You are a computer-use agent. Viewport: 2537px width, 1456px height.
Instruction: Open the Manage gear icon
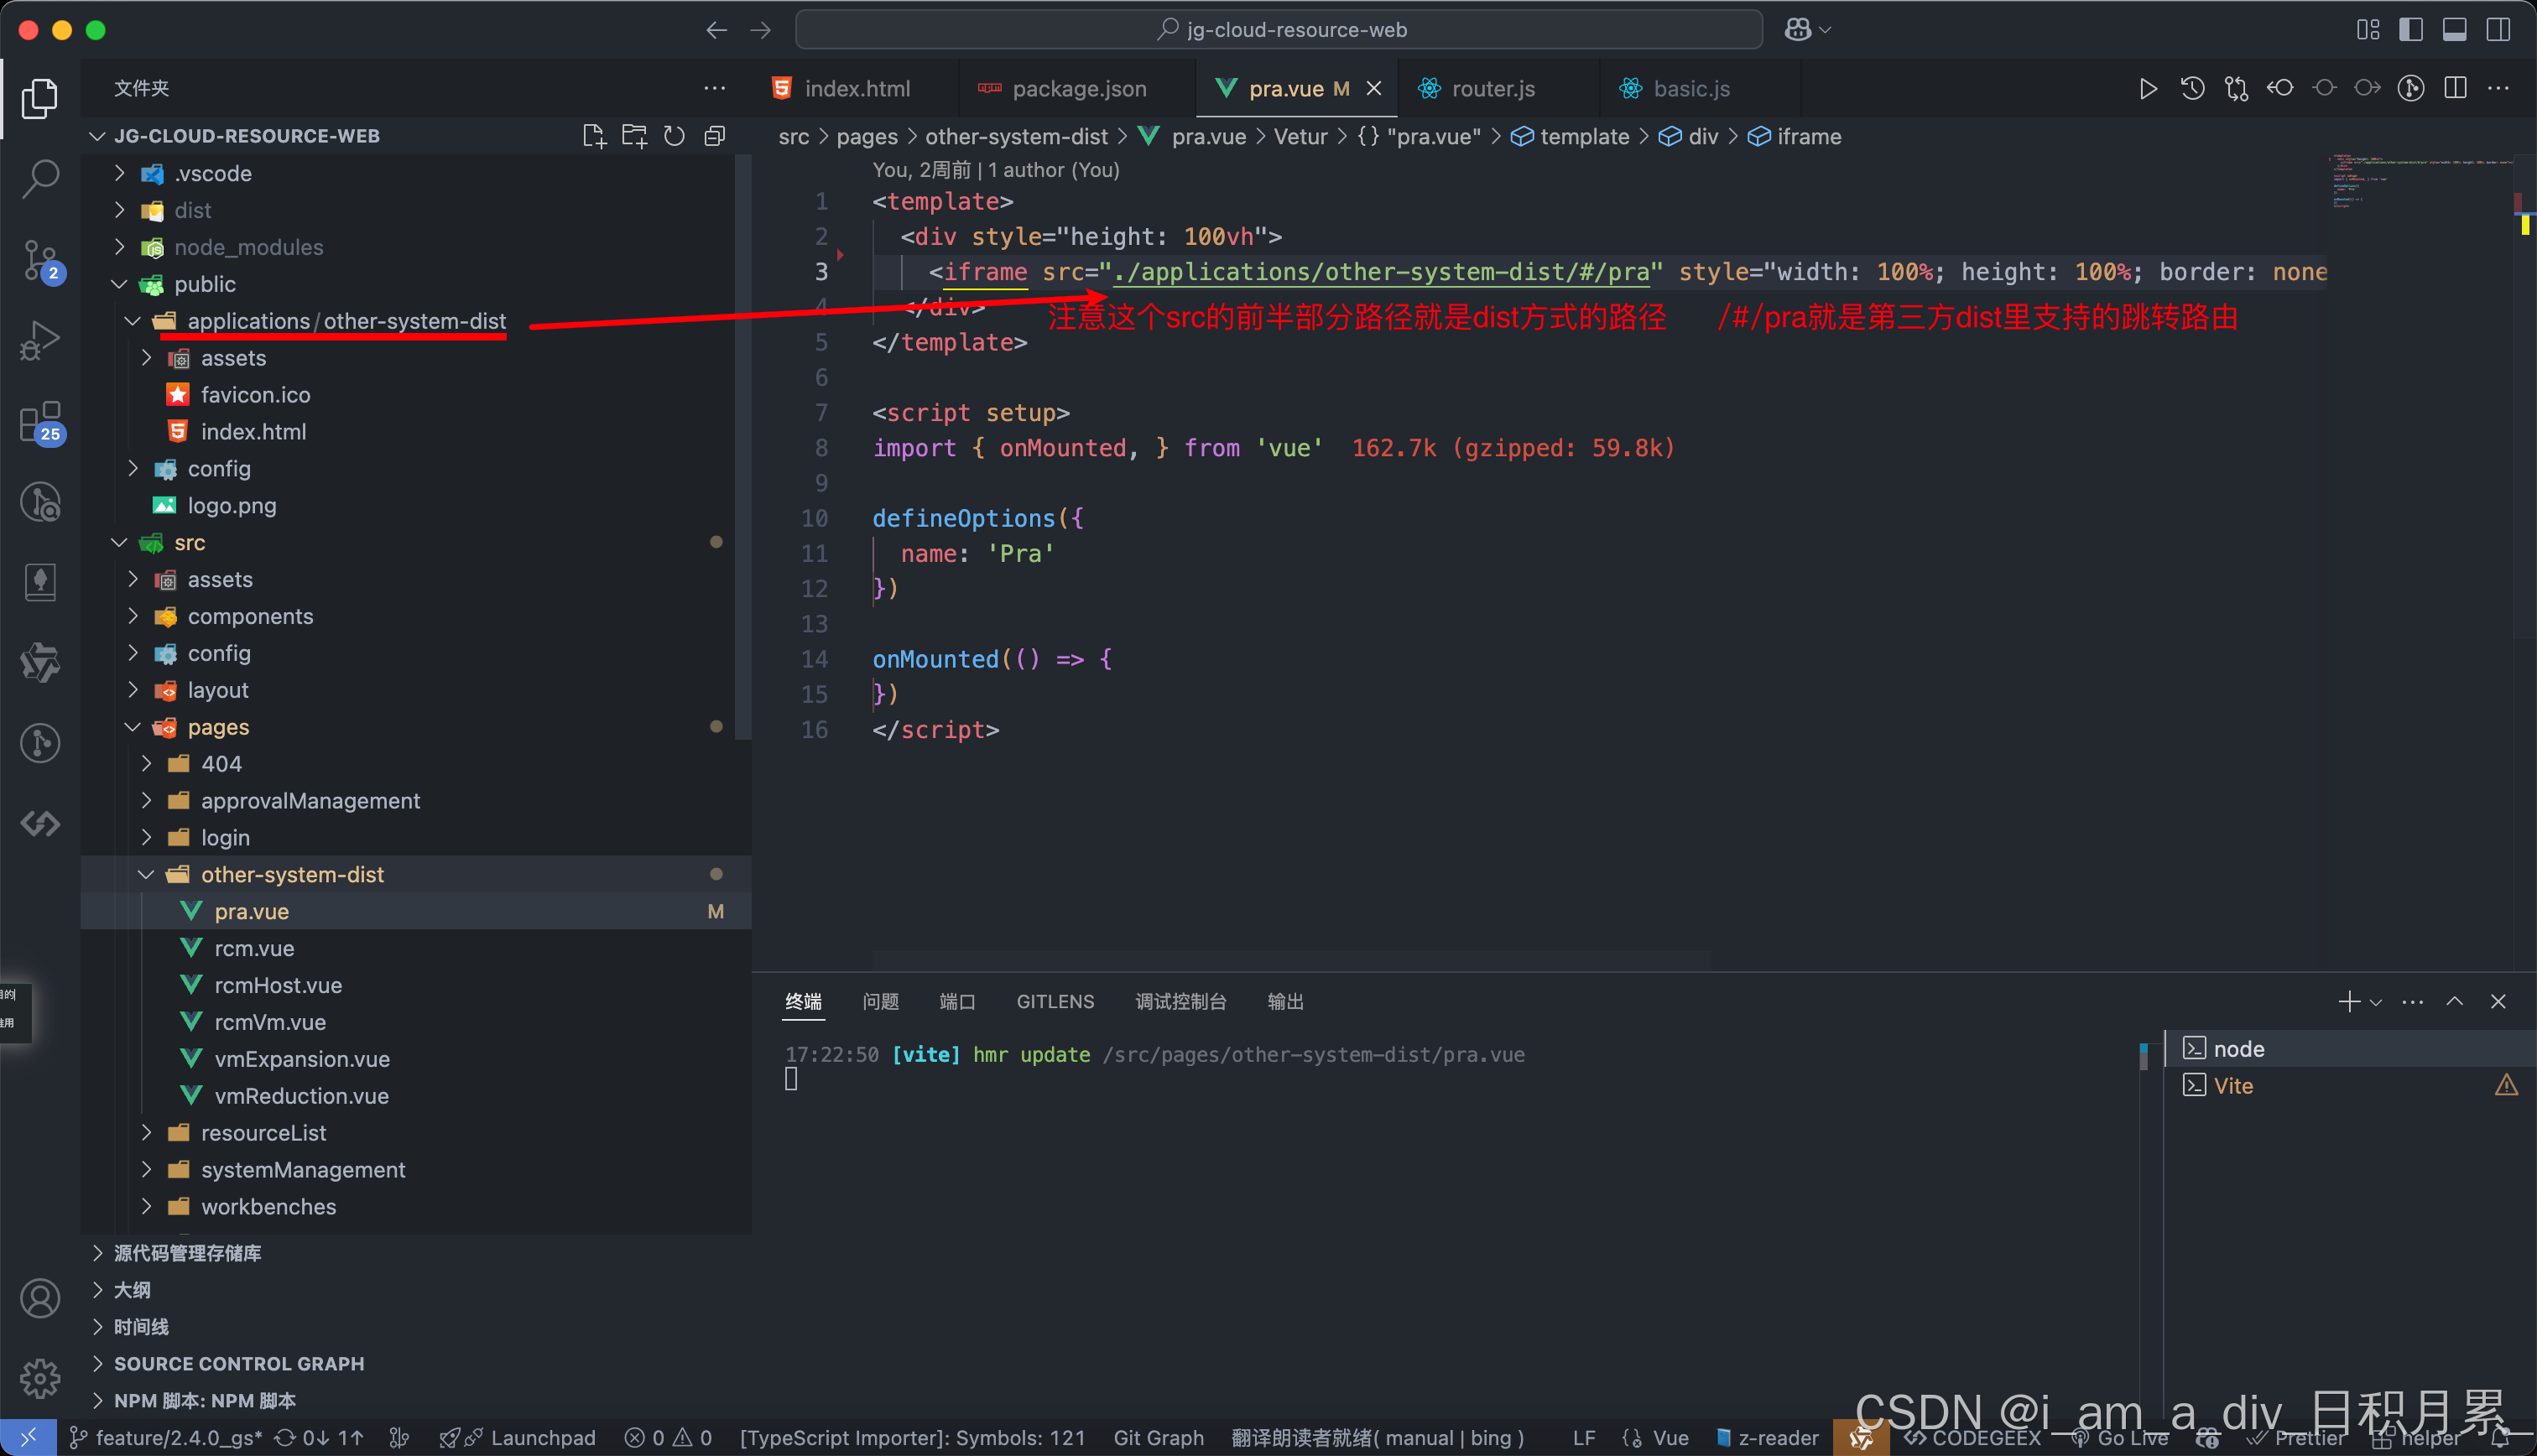pyautogui.click(x=40, y=1378)
